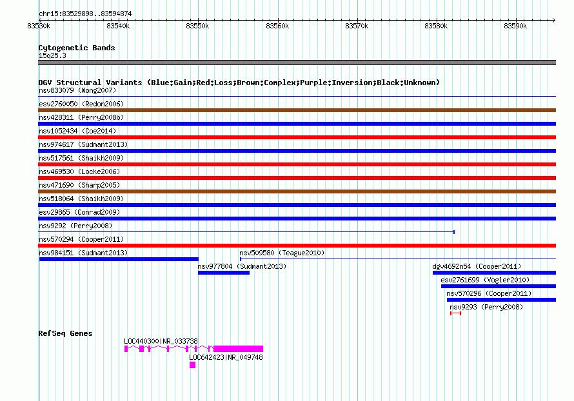The image size is (574, 401).
Task: Click the DGV Structural Variants track title
Action: click(239, 83)
